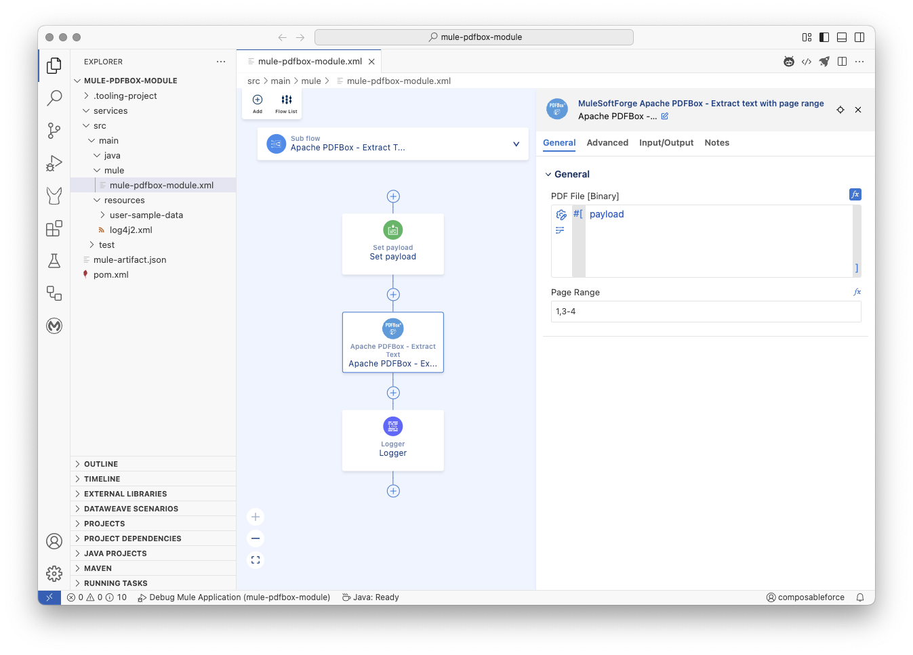The width and height of the screenshot is (913, 655).
Task: Open Run and Debug view
Action: (x=54, y=163)
